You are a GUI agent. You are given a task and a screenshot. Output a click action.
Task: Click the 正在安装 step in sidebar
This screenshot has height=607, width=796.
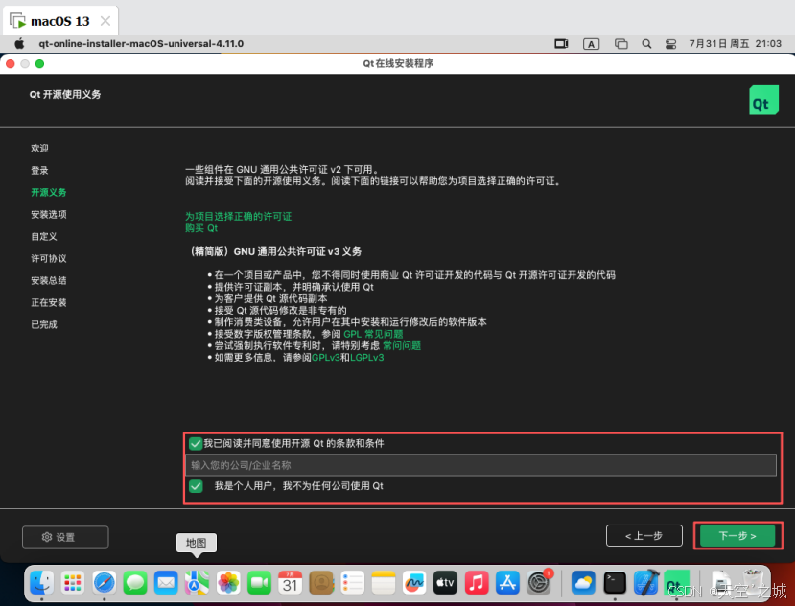click(x=49, y=302)
